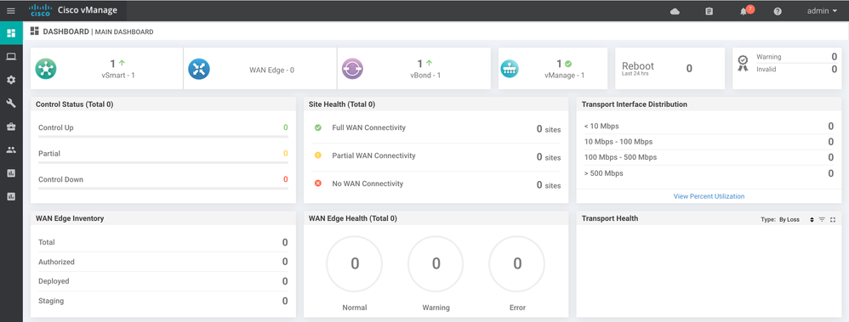Click the yellow Partial WAN Connectivity icon

[x=318, y=155]
